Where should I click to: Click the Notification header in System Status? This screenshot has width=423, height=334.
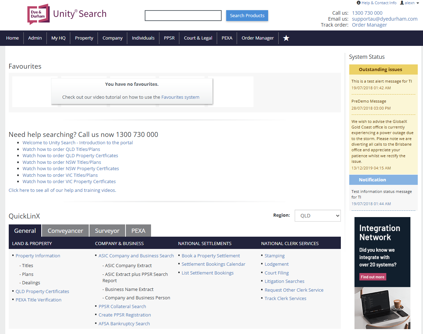tap(383, 180)
